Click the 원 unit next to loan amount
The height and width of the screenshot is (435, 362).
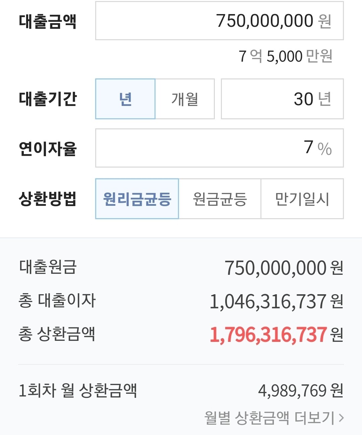[x=324, y=21]
